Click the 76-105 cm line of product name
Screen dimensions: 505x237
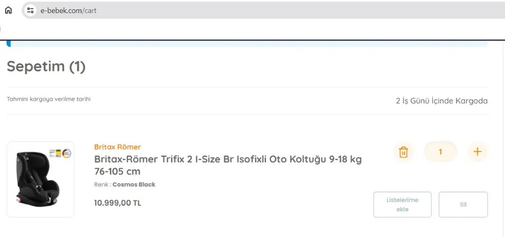[117, 172]
